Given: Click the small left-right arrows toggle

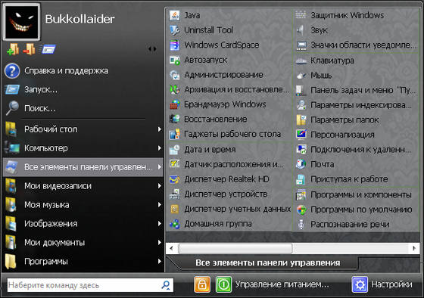Looking at the screenshot, I should tap(152, 49).
